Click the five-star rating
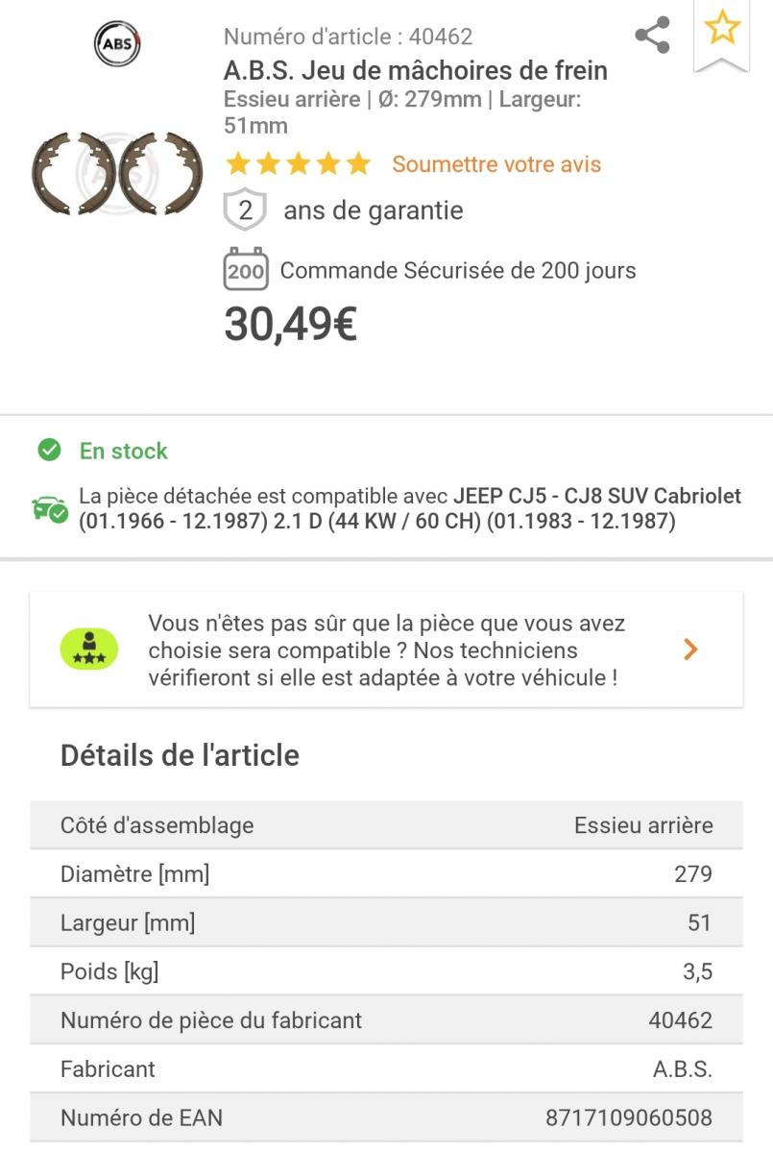 click(x=298, y=164)
